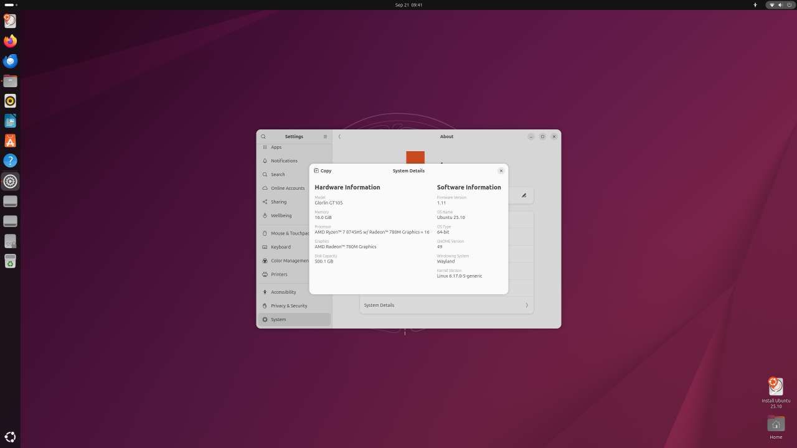
Task: Click the memory value 16.0 GiB
Action: 323,217
